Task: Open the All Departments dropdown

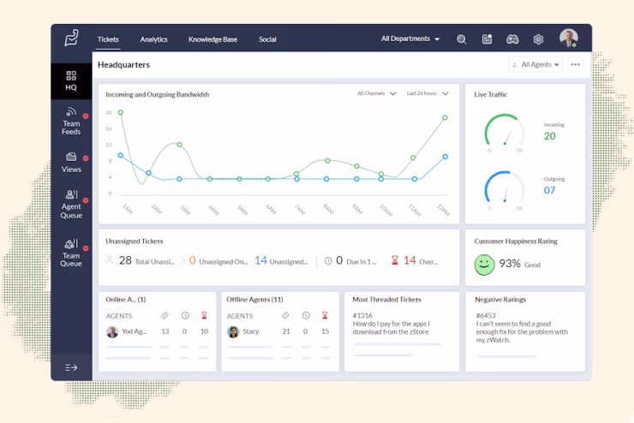Action: tap(410, 39)
